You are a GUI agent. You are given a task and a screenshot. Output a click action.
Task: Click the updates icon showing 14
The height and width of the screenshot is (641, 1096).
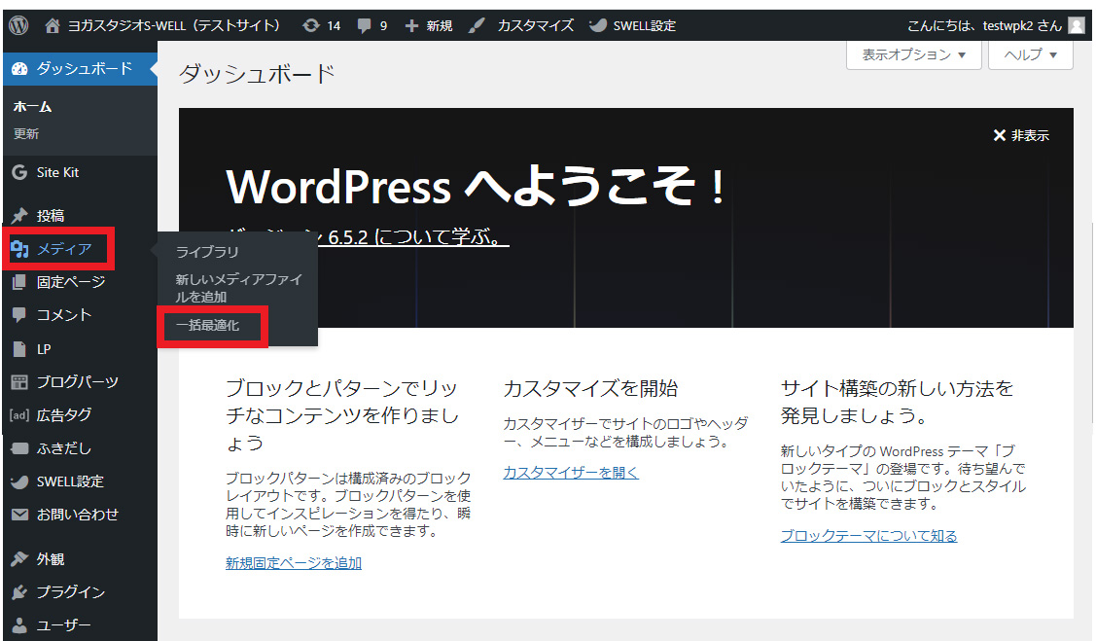310,26
